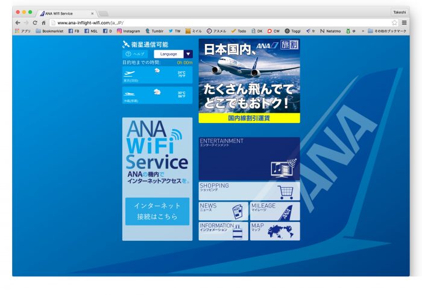Click the ANA 旅割 airplane banner ad
Image resolution: width=422 pixels, height=295 pixels.
249,81
